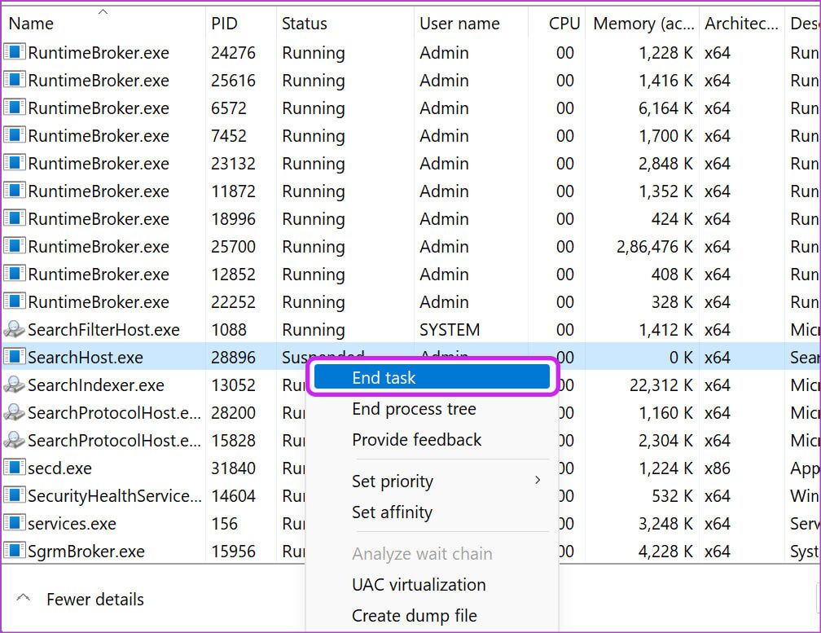Viewport: 821px width, 633px height.
Task: Click the SearchFilterHost.exe magnifier icon
Action: click(14, 329)
